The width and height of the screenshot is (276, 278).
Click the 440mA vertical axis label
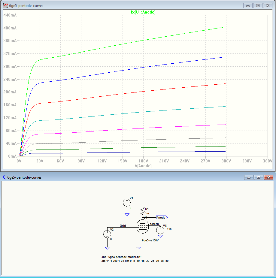(x=10, y=15)
